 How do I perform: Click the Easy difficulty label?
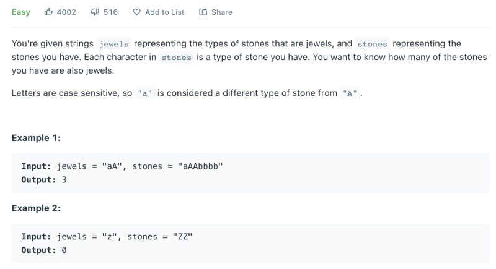pyautogui.click(x=20, y=12)
